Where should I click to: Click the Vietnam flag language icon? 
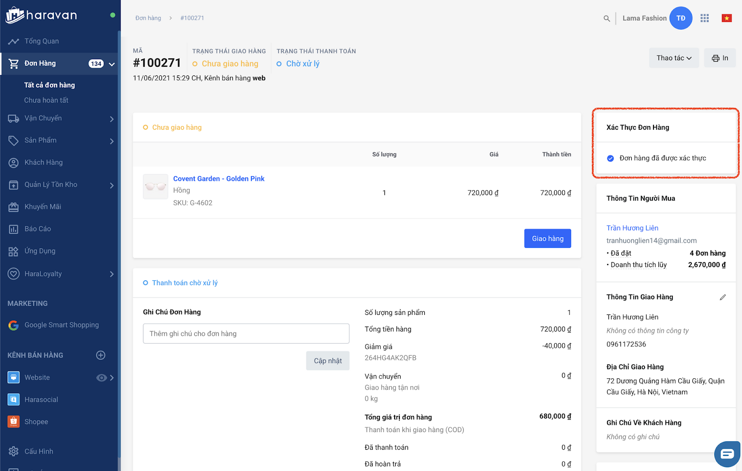click(726, 18)
